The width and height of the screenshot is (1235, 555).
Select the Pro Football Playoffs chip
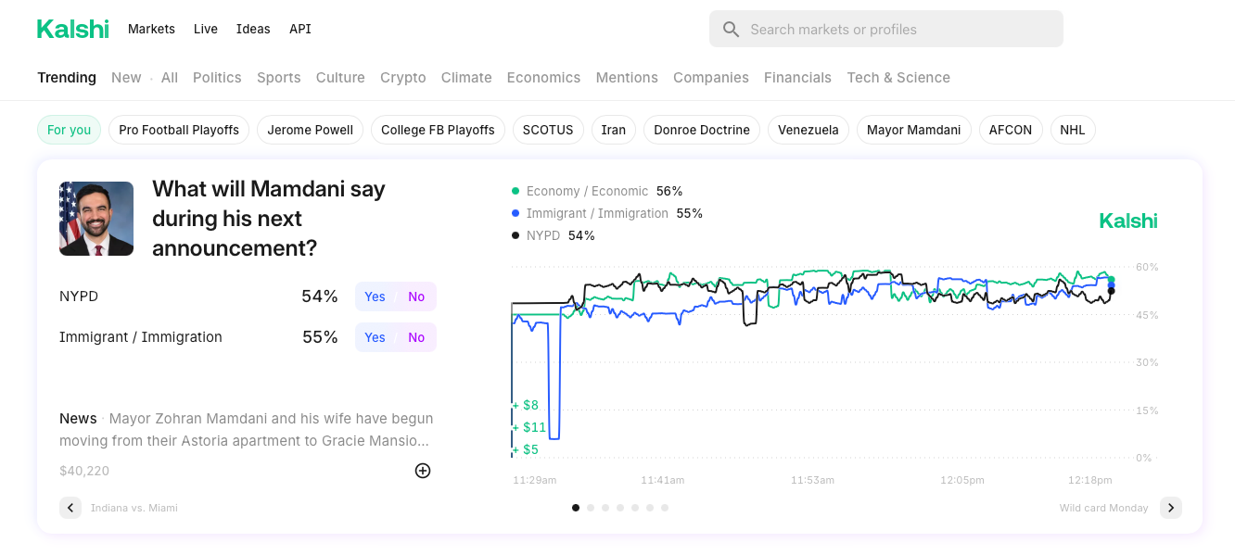coord(179,130)
